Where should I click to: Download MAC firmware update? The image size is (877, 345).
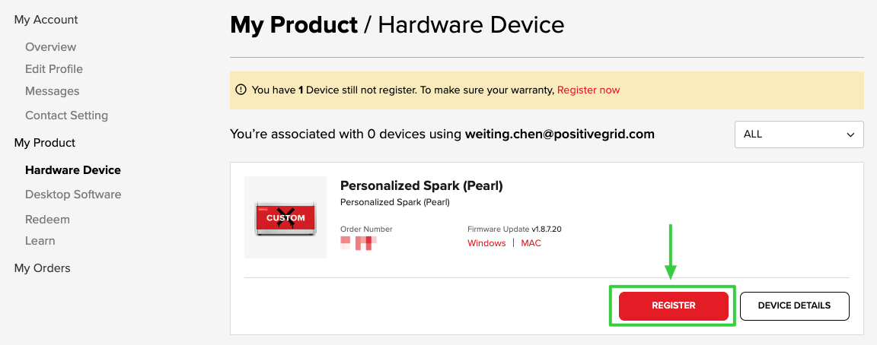tap(531, 243)
